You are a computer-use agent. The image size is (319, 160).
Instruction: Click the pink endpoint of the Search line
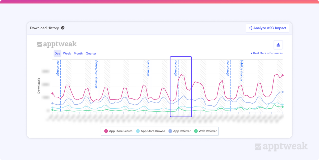283,75
